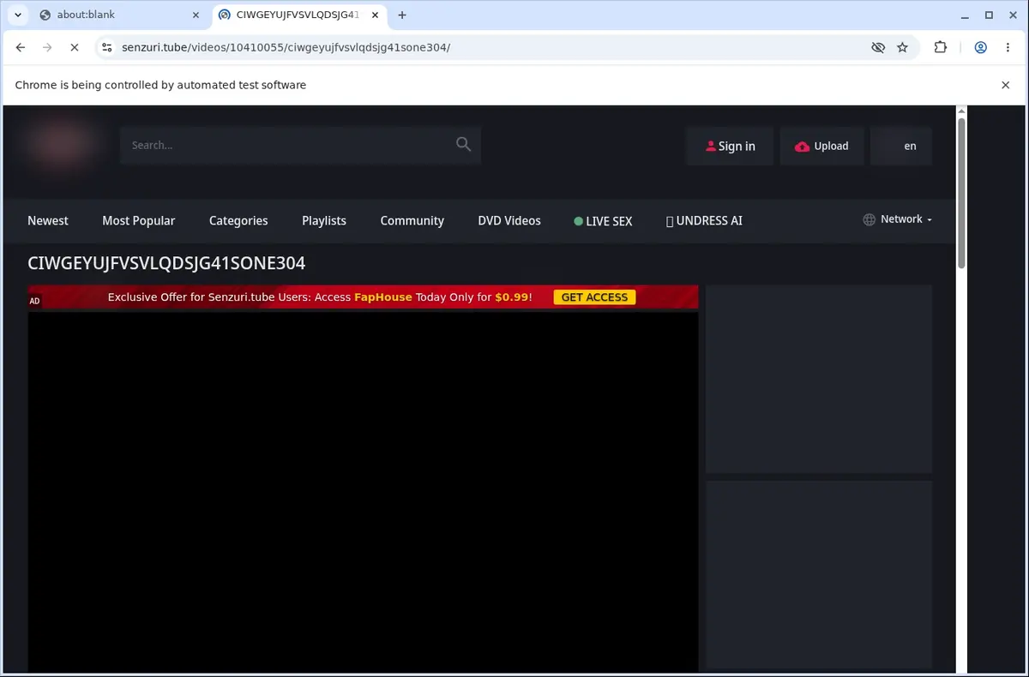Close the about:blank tab
The image size is (1029, 677).
coord(195,15)
